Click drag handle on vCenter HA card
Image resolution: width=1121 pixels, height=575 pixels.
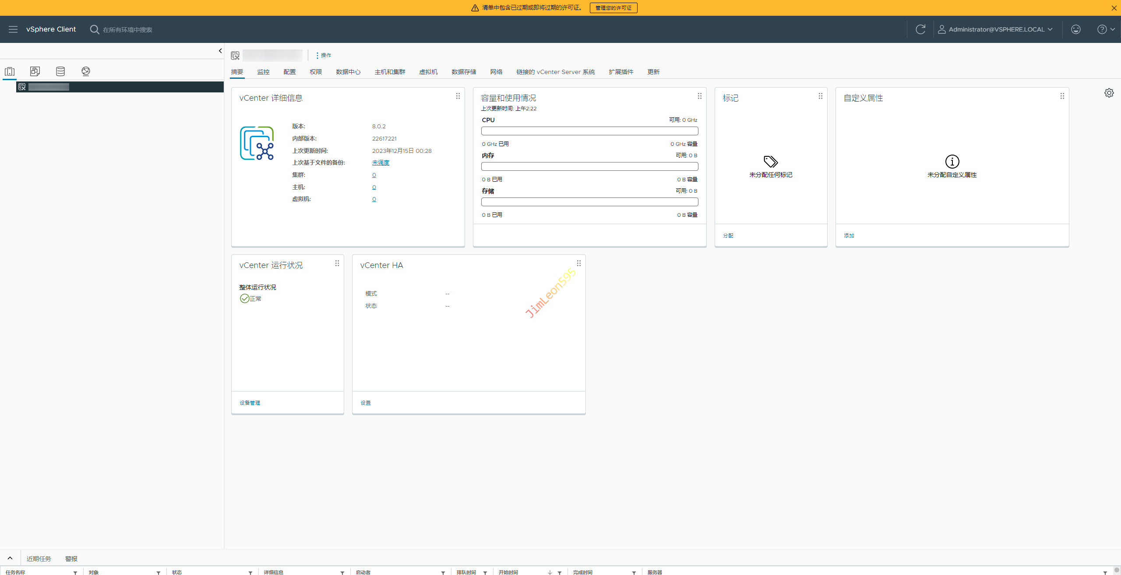pyautogui.click(x=579, y=263)
